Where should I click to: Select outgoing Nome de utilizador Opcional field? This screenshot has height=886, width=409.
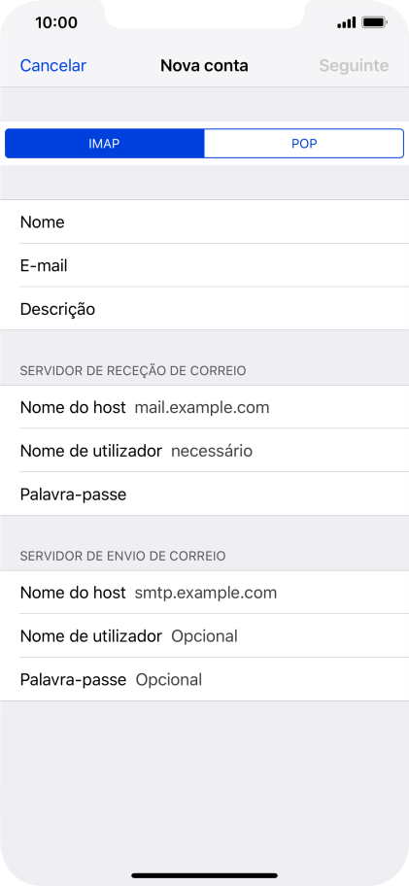204,636
